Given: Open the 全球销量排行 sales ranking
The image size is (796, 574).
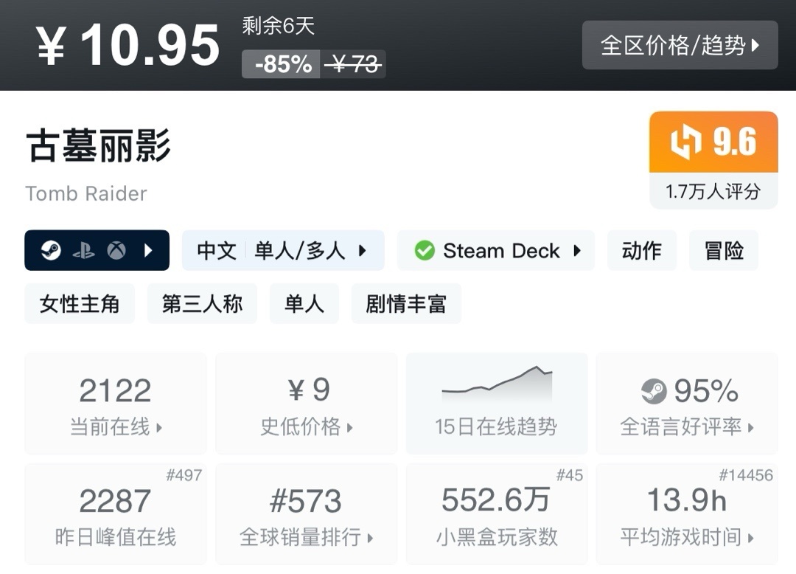Looking at the screenshot, I should pyautogui.click(x=306, y=514).
